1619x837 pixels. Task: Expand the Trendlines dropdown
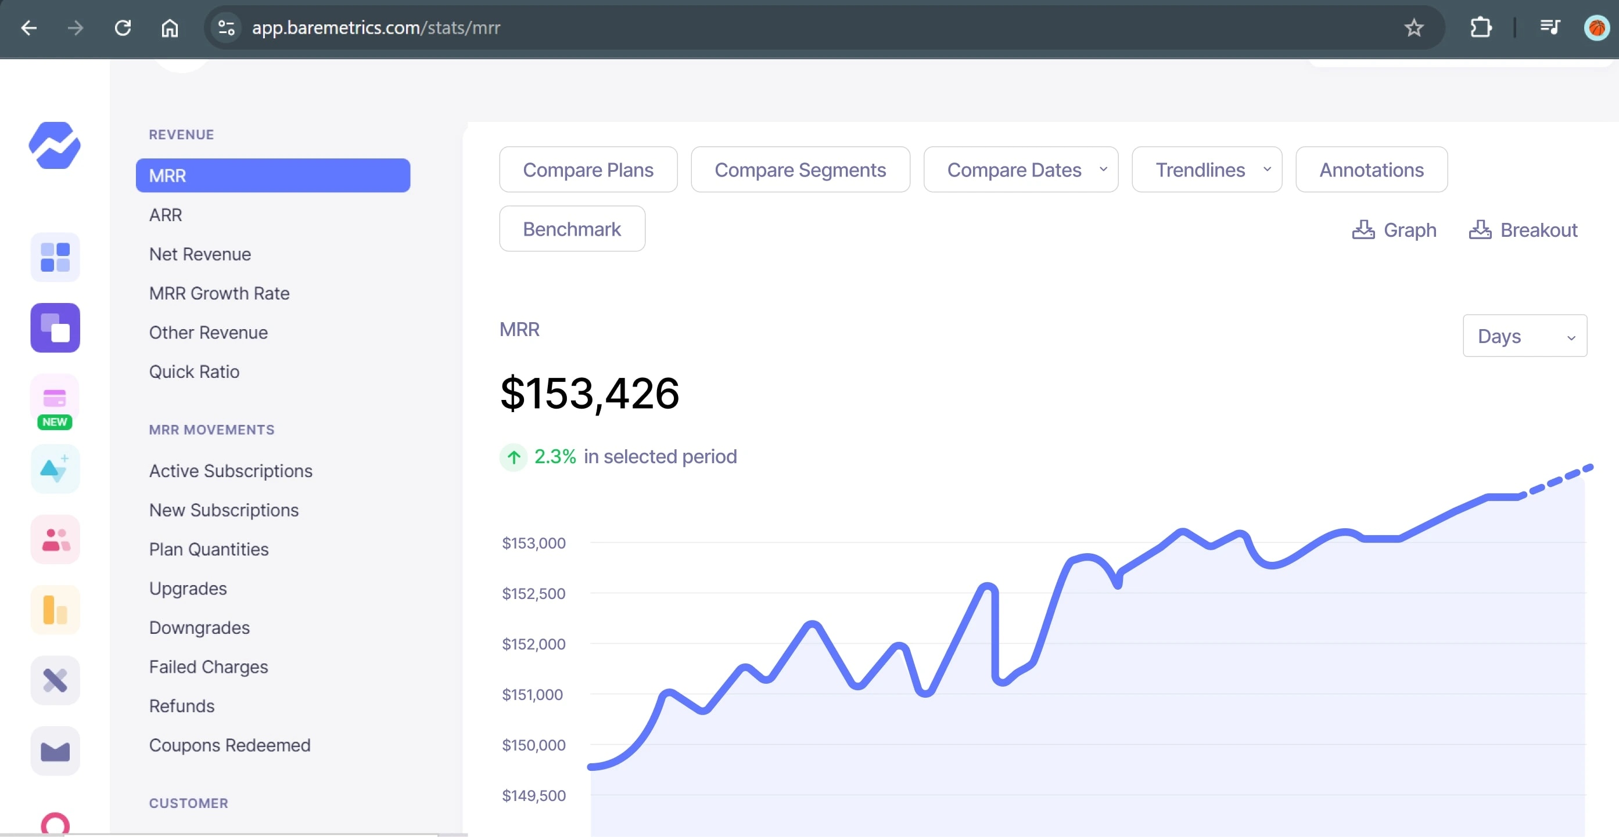click(1206, 169)
